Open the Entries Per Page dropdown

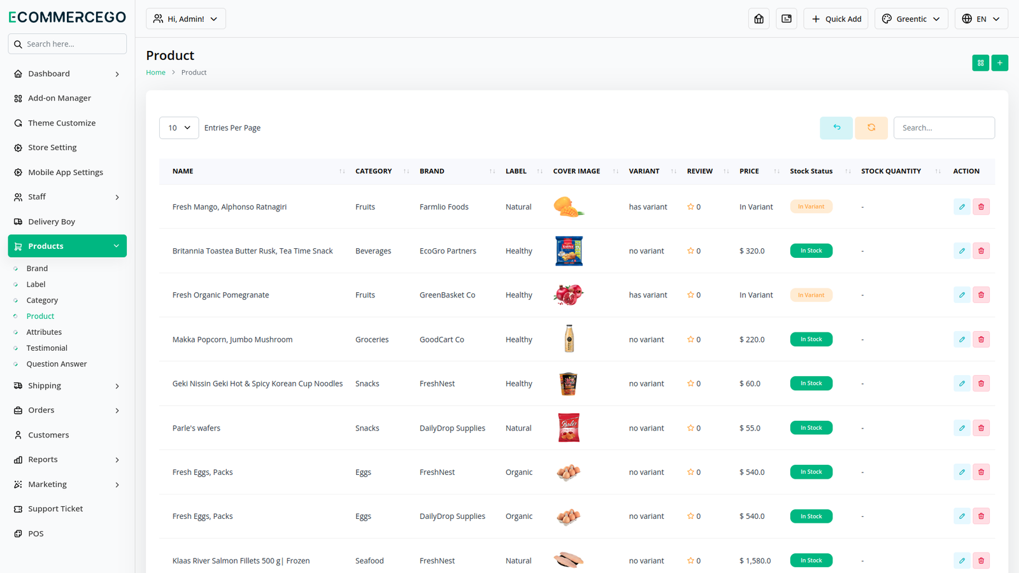click(179, 128)
